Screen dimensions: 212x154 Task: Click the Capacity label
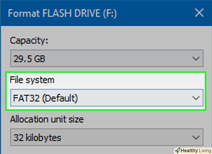(x=29, y=40)
